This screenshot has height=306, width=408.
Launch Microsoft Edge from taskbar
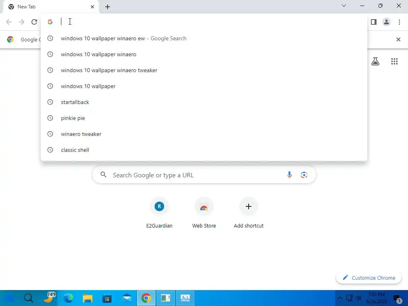[x=68, y=298]
